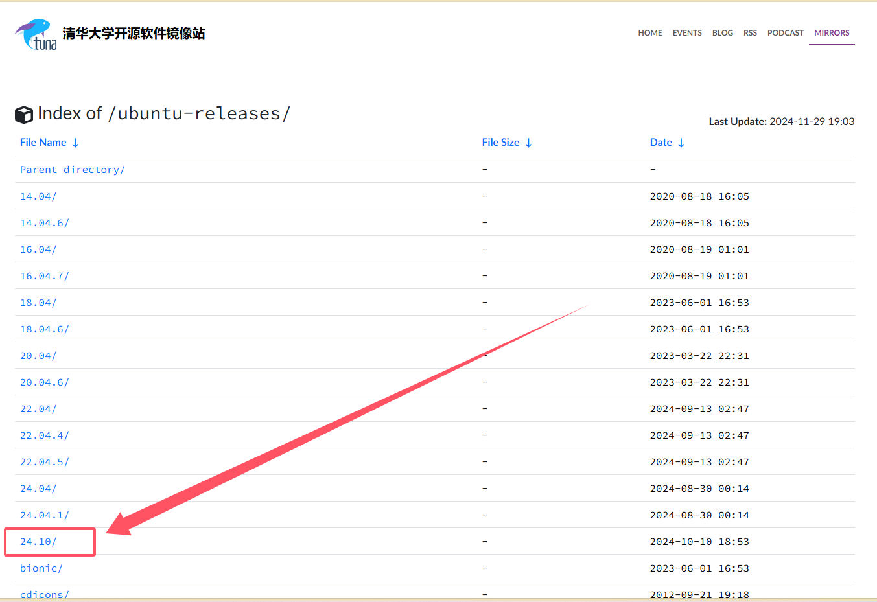
Task: Click the Last Update 2024-11-29 19:03 text
Action: point(782,122)
